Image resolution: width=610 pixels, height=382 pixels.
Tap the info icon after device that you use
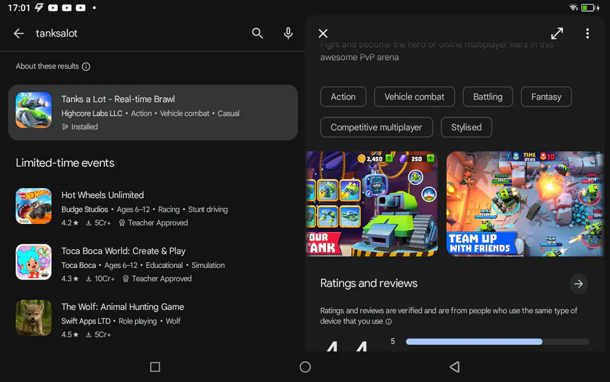388,322
